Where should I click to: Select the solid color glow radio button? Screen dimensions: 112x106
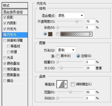[45, 34]
